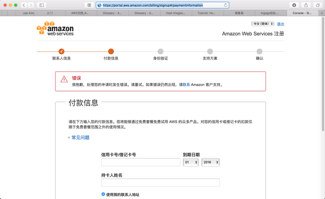Click the reader view toolbar button
The width and height of the screenshot is (325, 199).
[89, 5]
